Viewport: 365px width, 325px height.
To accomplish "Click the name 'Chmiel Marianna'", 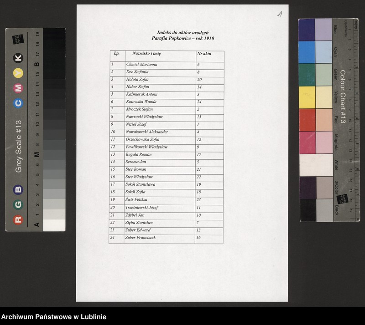I will [x=141, y=65].
